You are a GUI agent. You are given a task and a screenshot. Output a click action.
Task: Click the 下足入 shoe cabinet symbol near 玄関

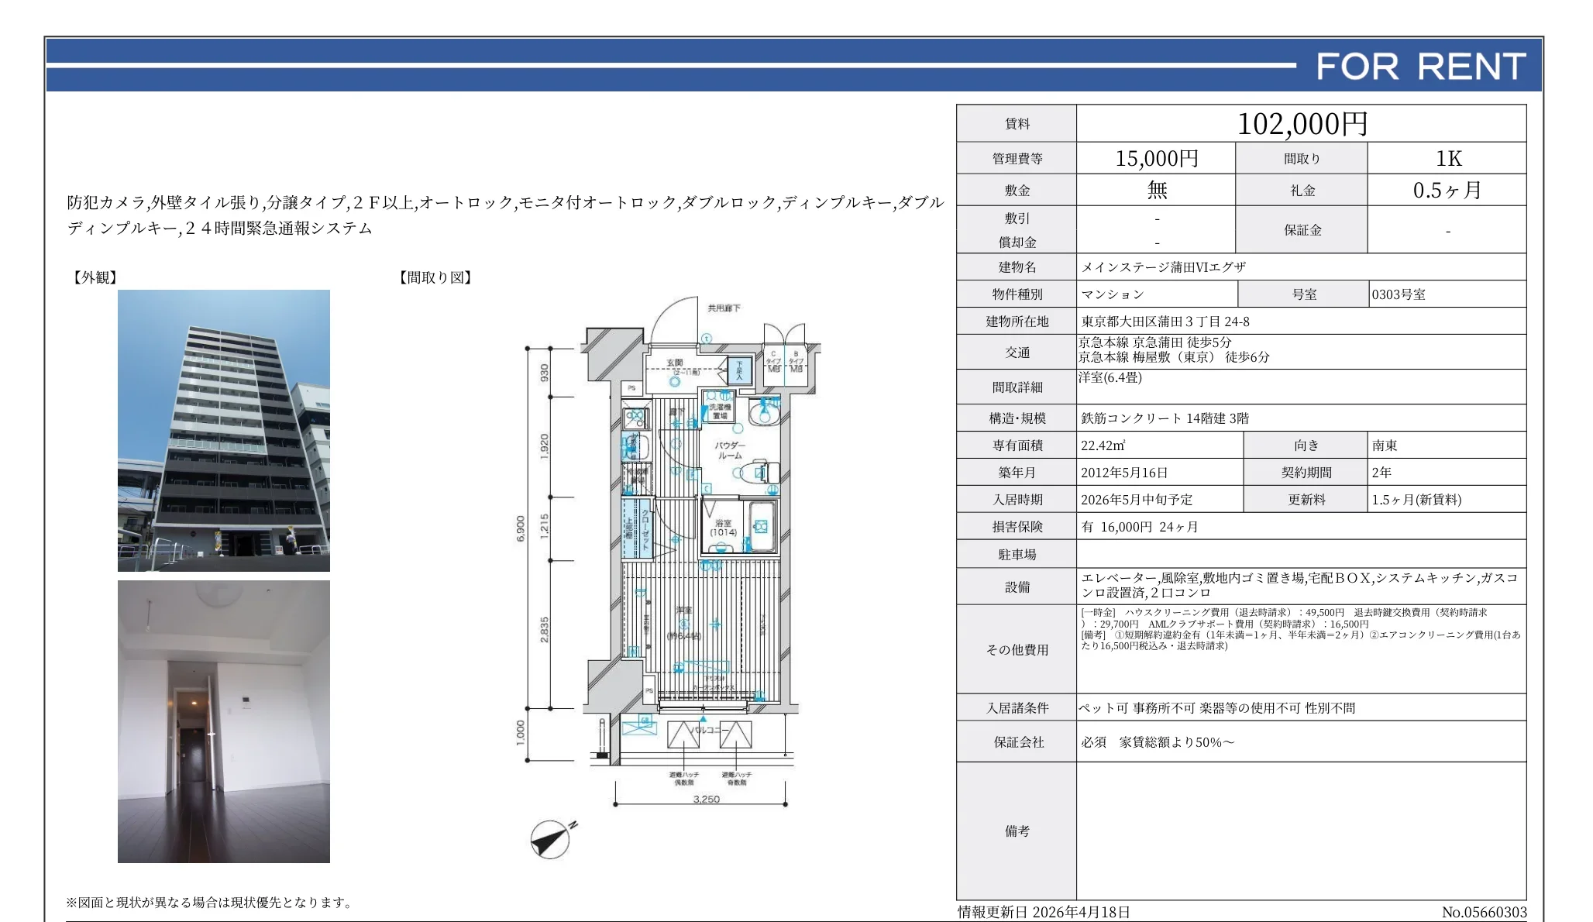tap(739, 370)
